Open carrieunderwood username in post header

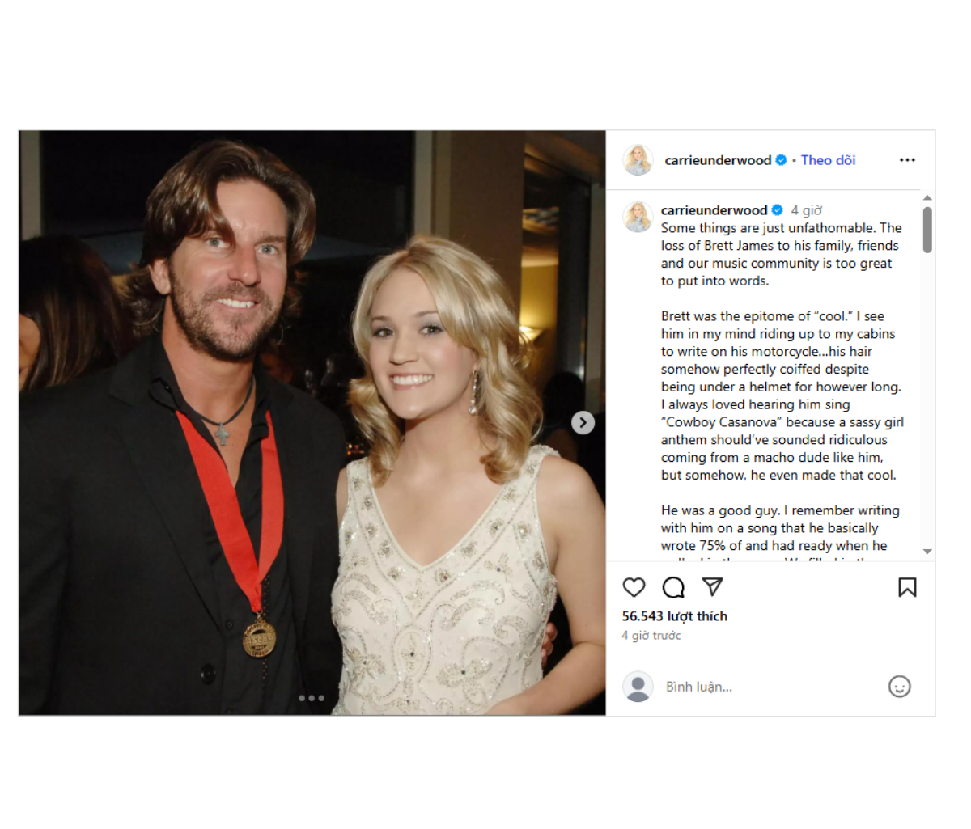click(718, 160)
